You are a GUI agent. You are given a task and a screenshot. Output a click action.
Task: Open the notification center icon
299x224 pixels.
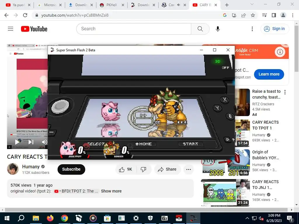290,218
